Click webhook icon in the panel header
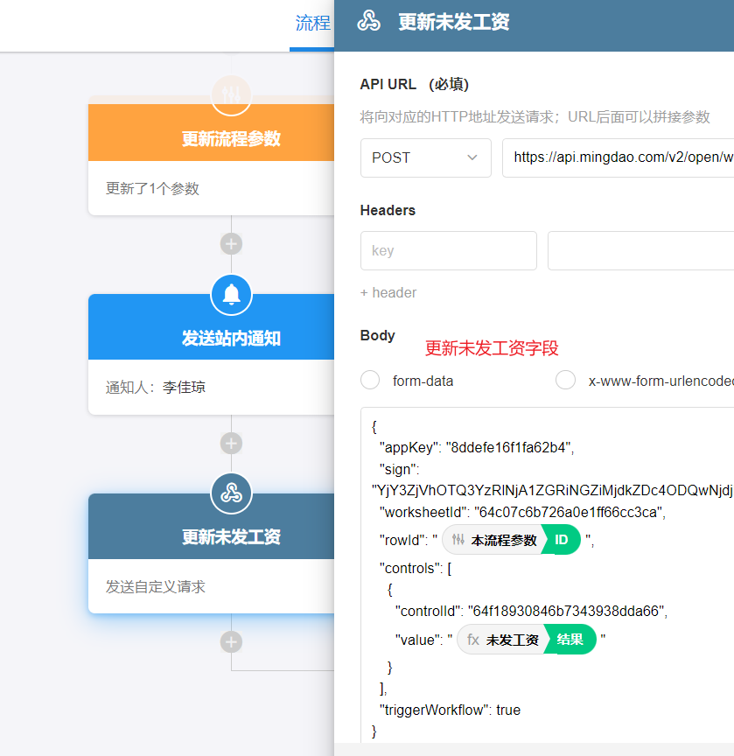This screenshot has height=756, width=734. coord(369,22)
